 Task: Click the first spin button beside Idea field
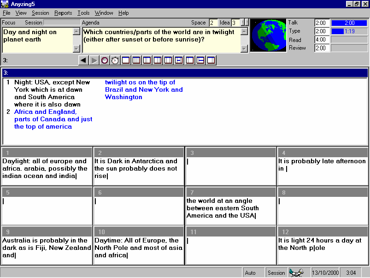[242, 23]
